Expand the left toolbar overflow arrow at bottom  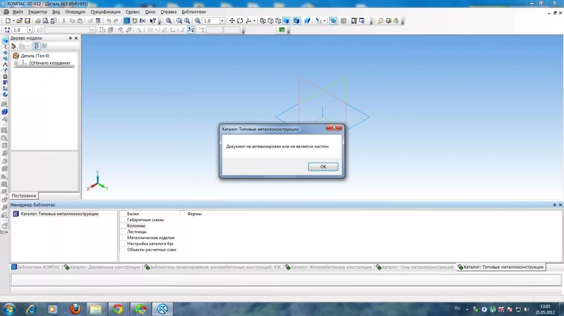coord(6,232)
